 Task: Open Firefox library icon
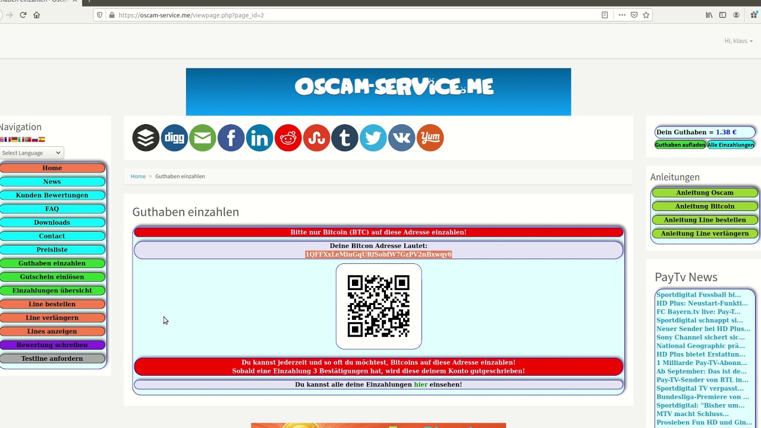pos(709,15)
